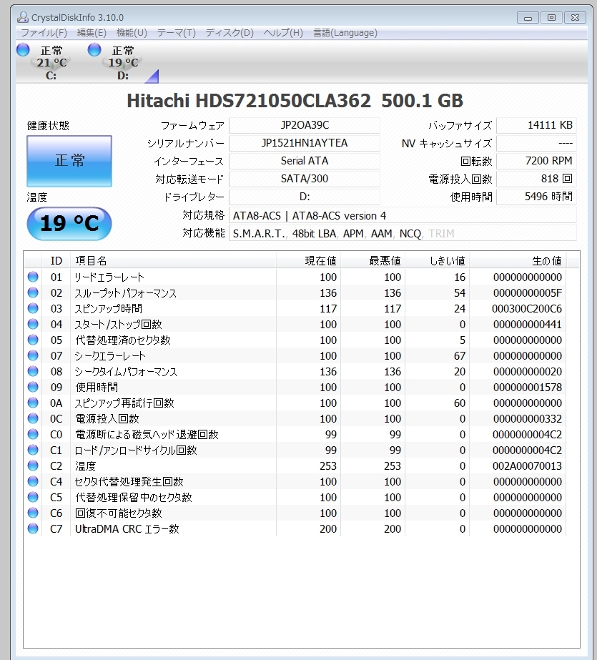Click the S.M.A.R.T. supported features field
The width and height of the screenshot is (597, 660).
pyautogui.click(x=403, y=233)
